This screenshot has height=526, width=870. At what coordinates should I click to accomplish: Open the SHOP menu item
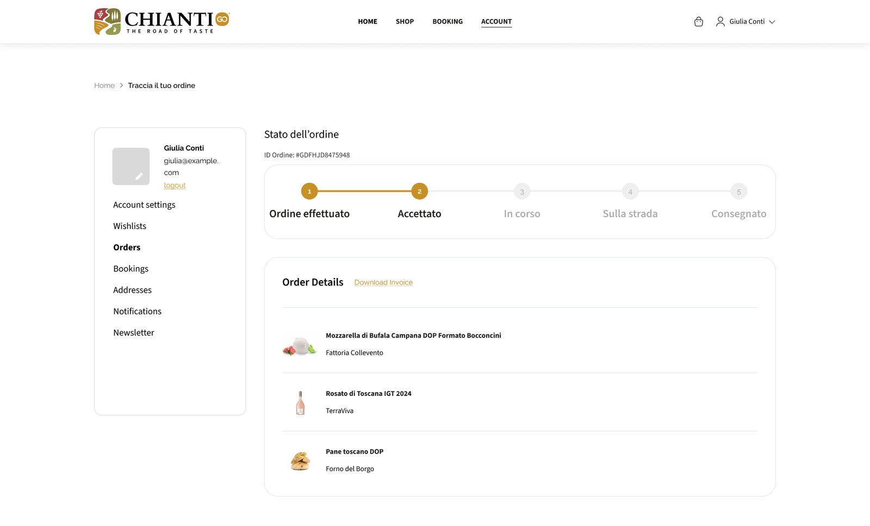tap(405, 22)
